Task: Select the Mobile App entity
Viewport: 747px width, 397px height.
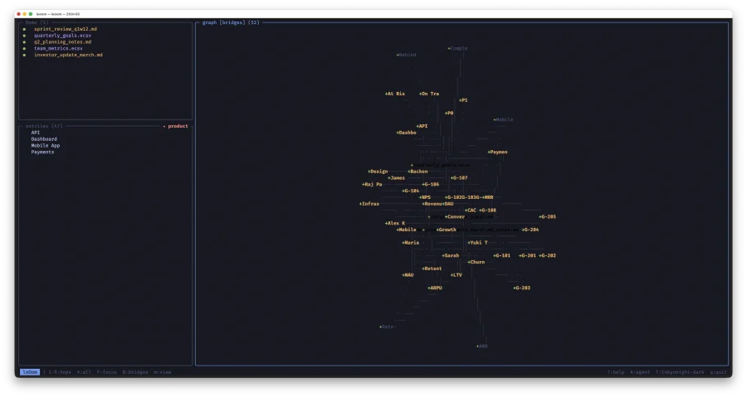Action: click(46, 145)
